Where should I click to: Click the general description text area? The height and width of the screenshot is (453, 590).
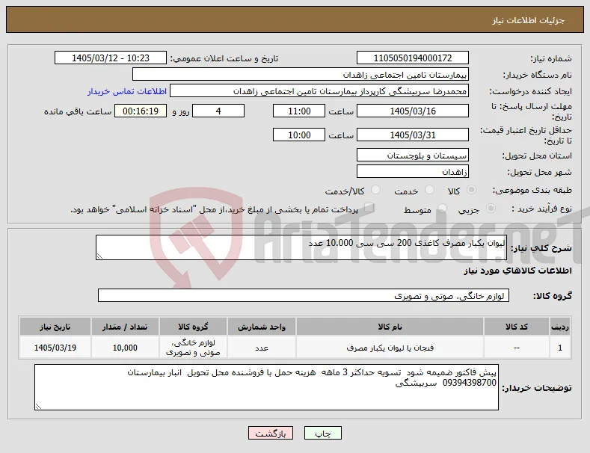click(301, 247)
